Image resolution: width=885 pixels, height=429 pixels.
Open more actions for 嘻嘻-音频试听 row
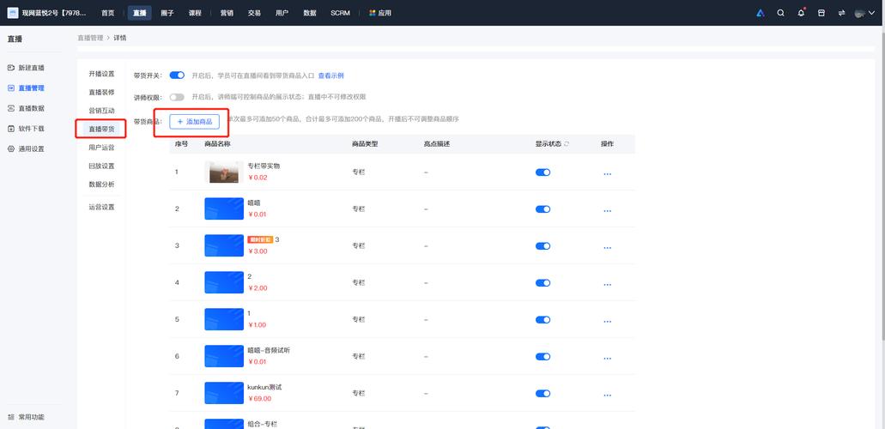coord(607,359)
